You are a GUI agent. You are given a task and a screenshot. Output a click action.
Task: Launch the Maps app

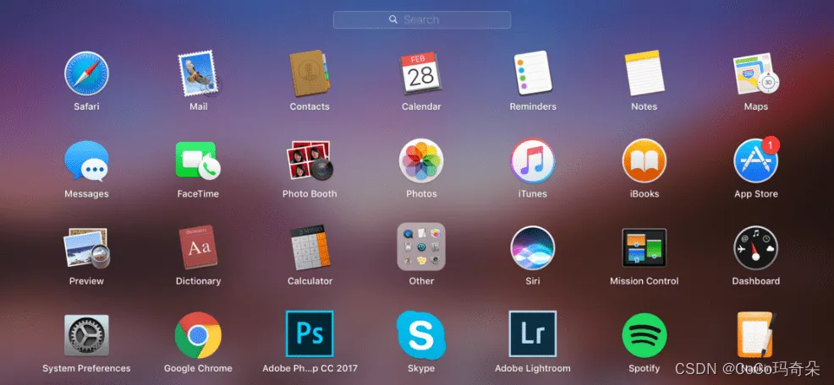(756, 73)
